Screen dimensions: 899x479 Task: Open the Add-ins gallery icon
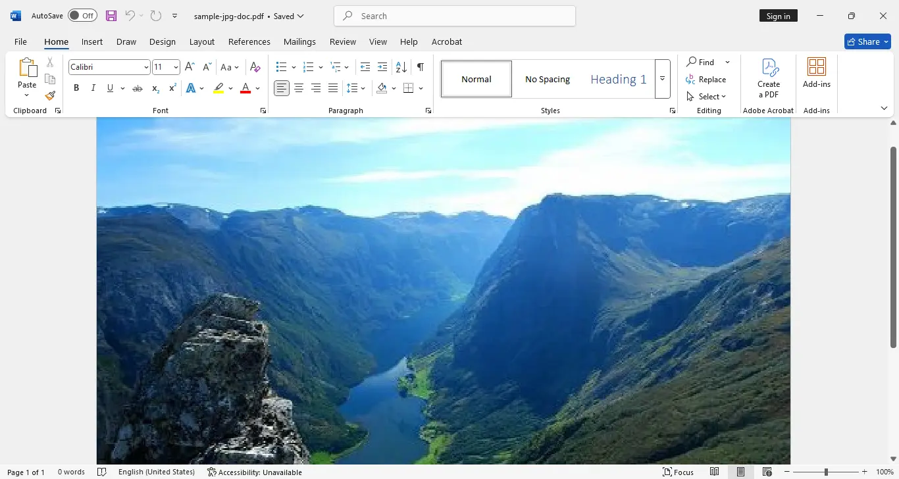click(817, 73)
